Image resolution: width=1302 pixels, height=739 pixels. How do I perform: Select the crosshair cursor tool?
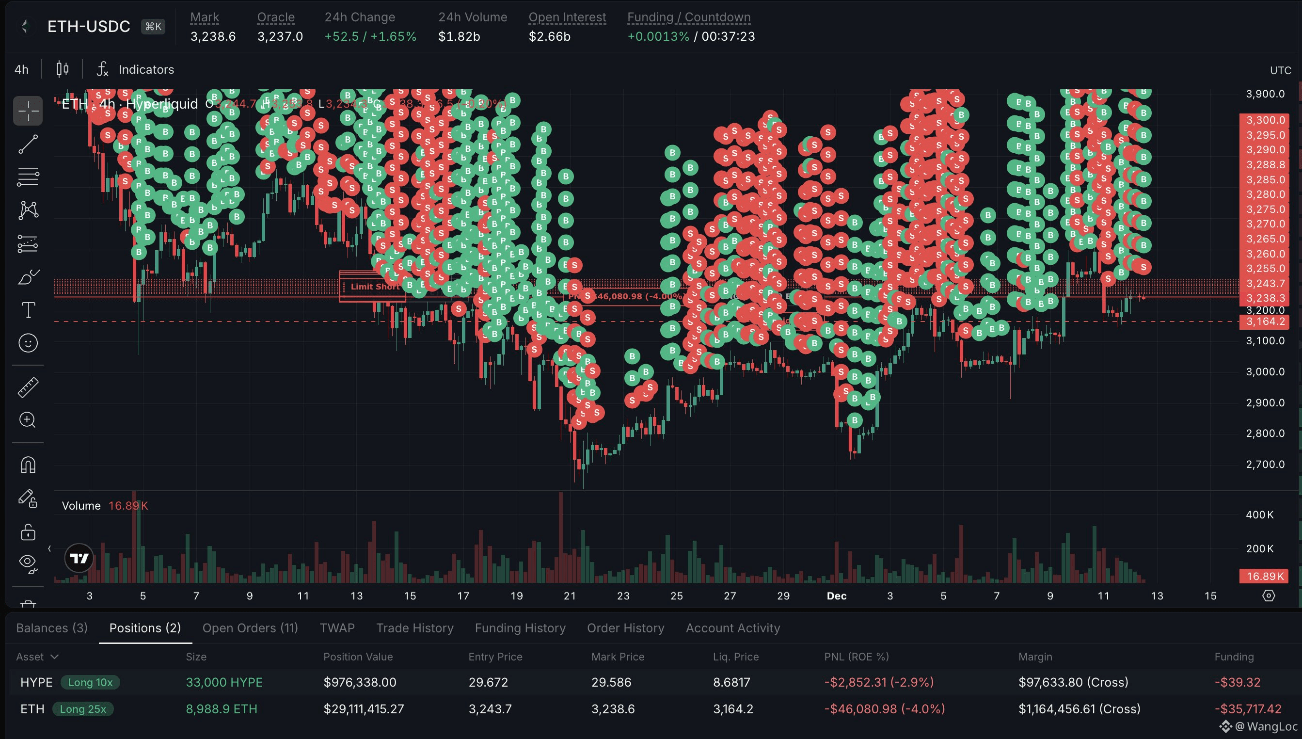(x=28, y=111)
